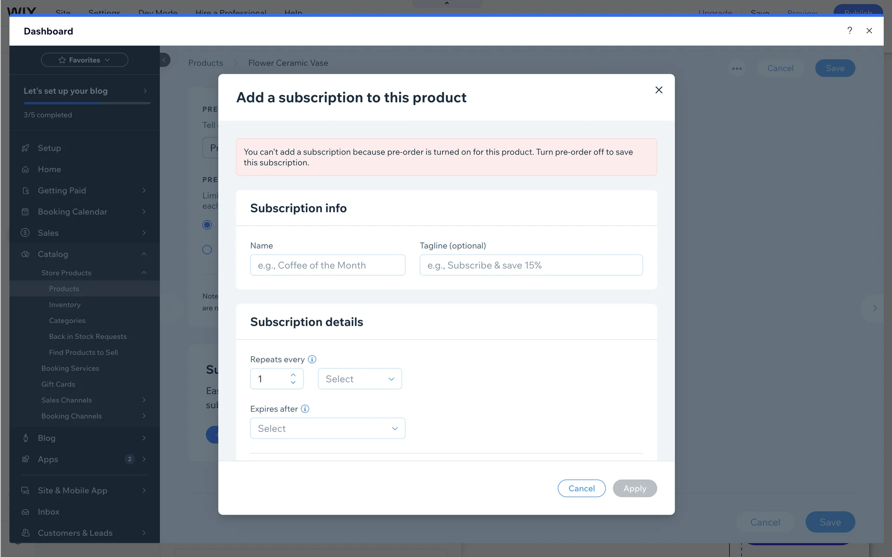Click the Expires after info icon
892x557 pixels.
(x=305, y=409)
